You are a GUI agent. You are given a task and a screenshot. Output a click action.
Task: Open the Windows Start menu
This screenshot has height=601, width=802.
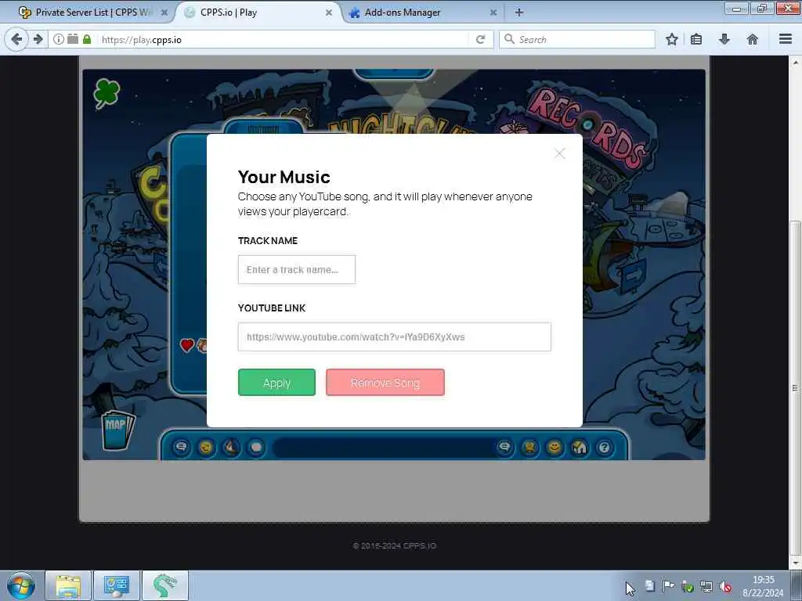[21, 585]
